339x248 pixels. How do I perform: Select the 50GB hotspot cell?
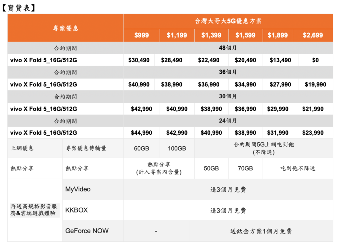click(211, 169)
